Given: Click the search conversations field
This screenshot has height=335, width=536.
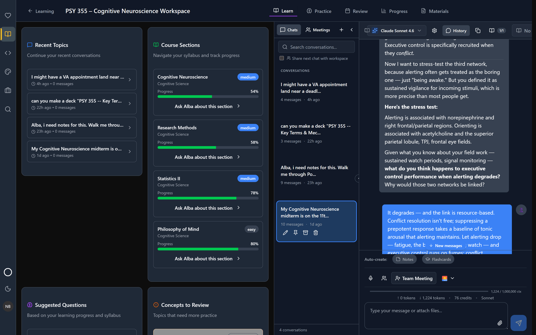Looking at the screenshot, I should click(x=316, y=47).
